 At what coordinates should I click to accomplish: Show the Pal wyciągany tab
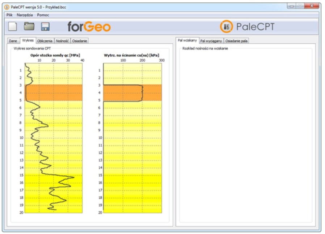point(211,41)
